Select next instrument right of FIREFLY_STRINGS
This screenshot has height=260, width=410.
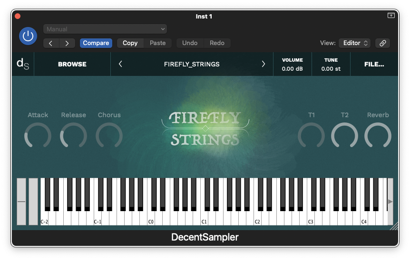click(264, 64)
